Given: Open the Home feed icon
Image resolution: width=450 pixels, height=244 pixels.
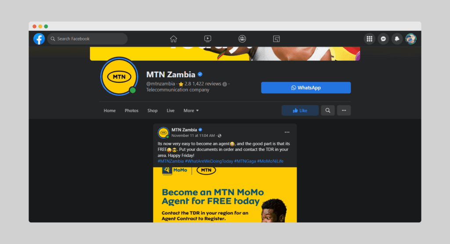Looking at the screenshot, I should click(x=173, y=39).
